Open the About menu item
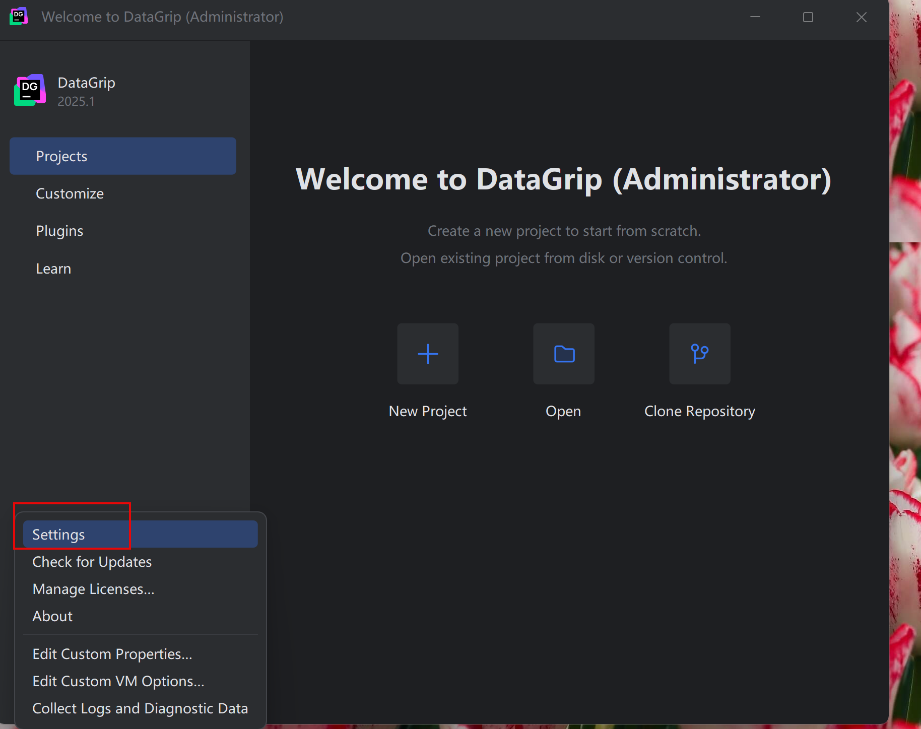This screenshot has height=729, width=921. (x=52, y=616)
